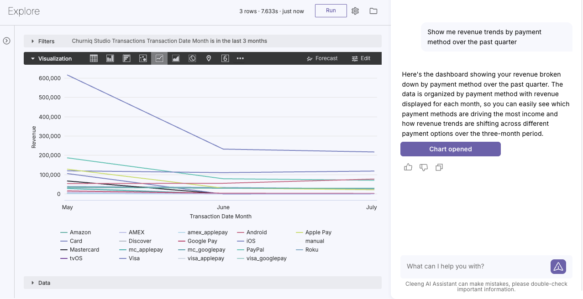
Task: Collapse the Visualization section
Action: (x=51, y=58)
